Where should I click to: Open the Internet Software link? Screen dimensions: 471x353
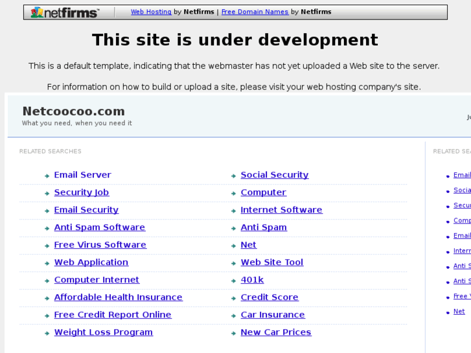coord(281,210)
